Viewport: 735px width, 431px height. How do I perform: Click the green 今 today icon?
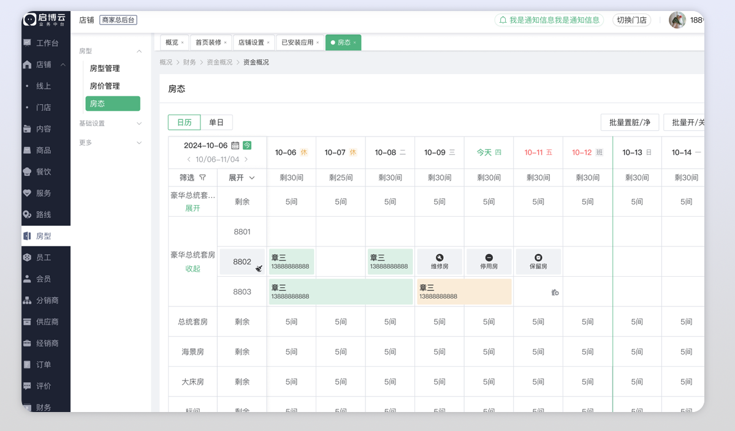click(x=247, y=145)
